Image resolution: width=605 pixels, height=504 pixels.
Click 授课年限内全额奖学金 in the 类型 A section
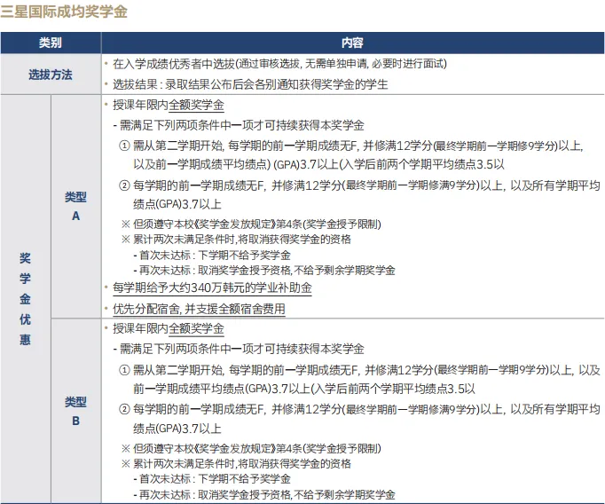(x=169, y=105)
